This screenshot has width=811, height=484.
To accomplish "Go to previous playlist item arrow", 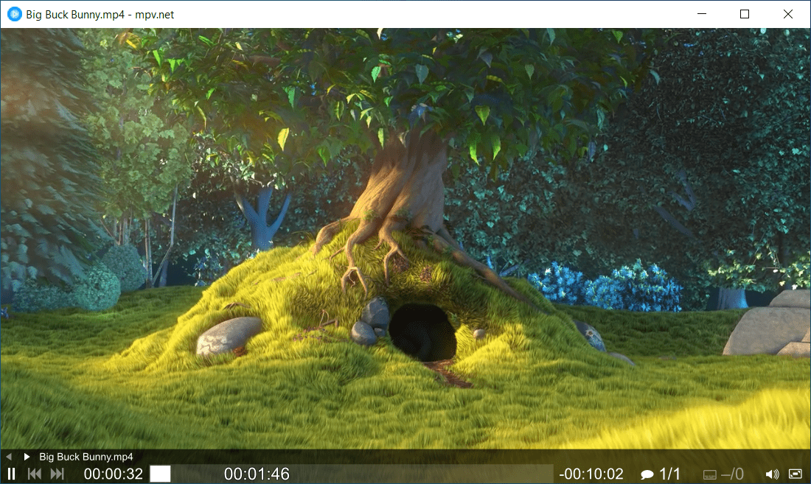I will (9, 457).
